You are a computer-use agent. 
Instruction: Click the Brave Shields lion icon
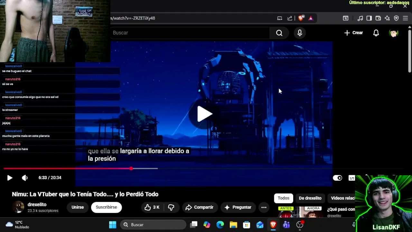301,18
